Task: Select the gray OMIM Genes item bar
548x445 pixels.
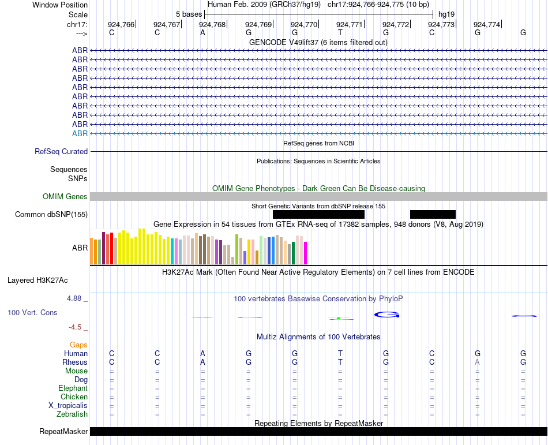Action: [x=318, y=196]
